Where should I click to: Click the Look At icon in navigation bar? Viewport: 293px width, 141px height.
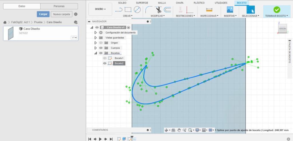[173, 130]
